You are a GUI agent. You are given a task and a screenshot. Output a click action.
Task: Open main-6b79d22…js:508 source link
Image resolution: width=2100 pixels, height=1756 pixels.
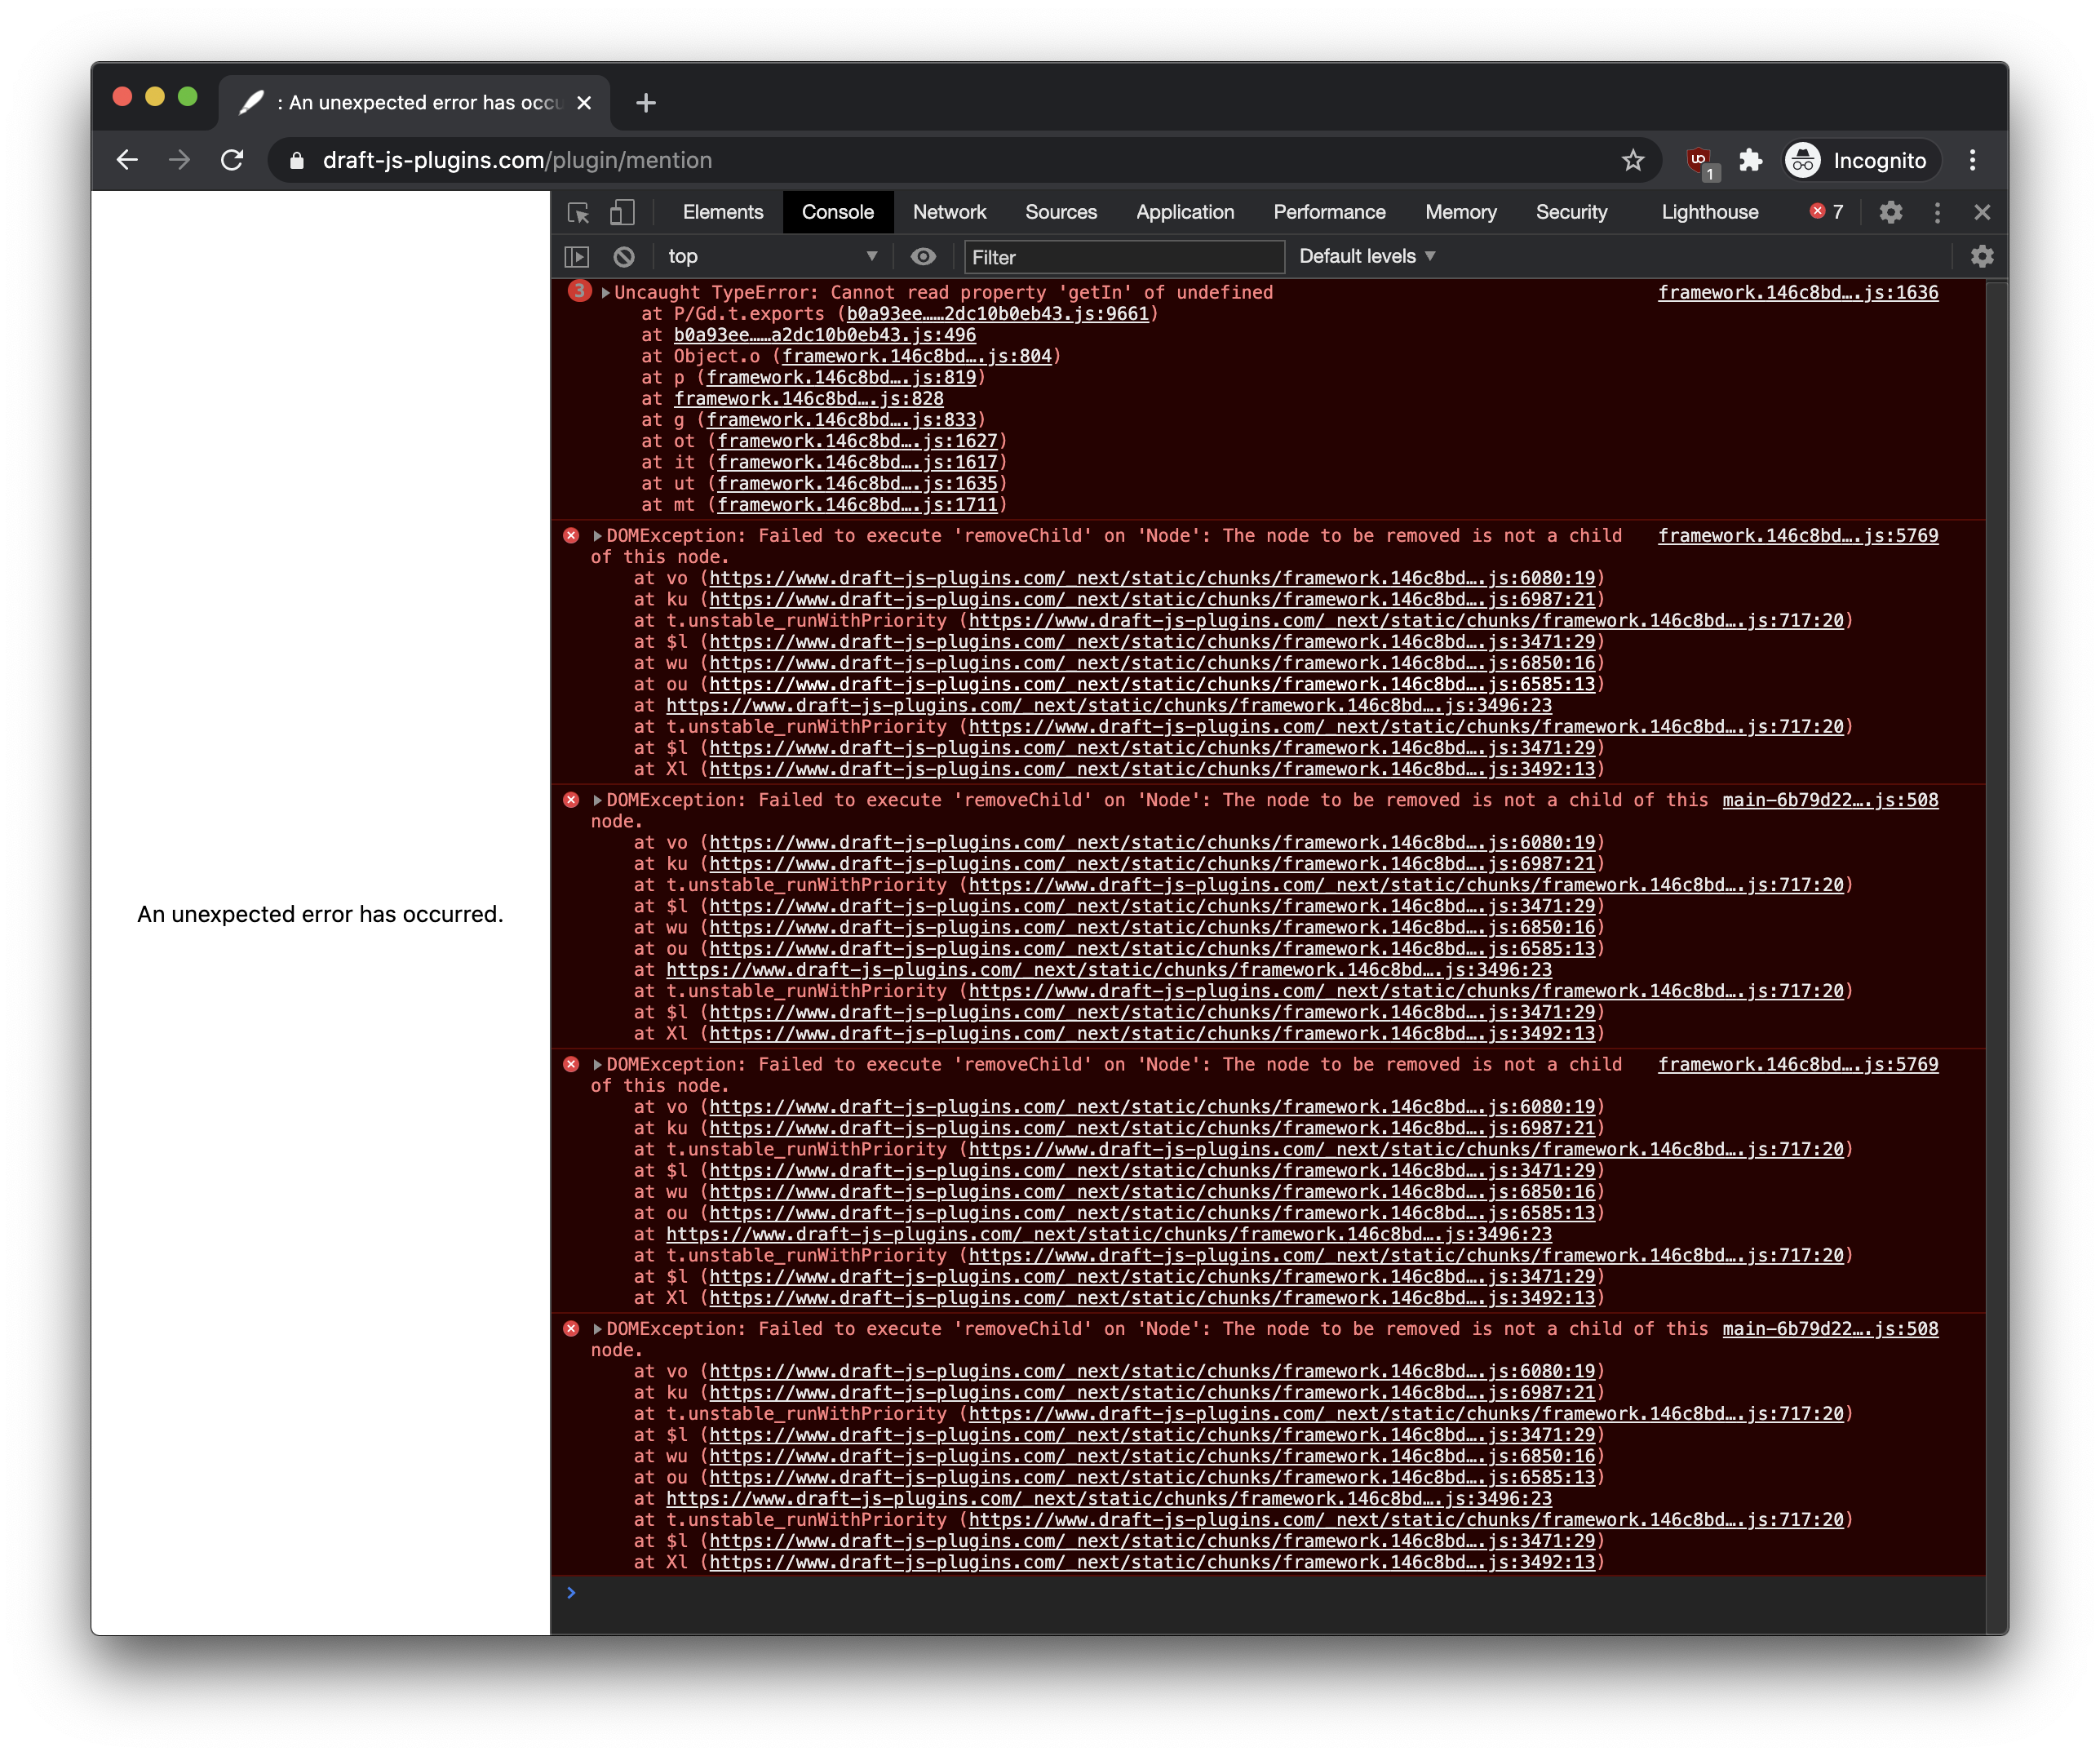click(x=1830, y=800)
